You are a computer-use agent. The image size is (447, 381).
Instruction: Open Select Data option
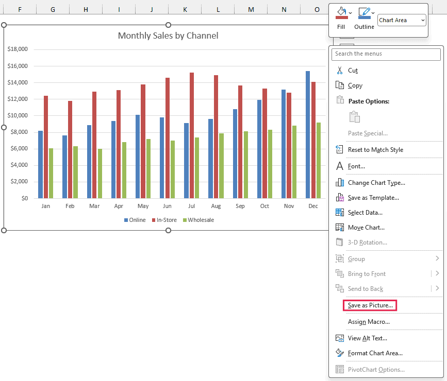tap(365, 213)
